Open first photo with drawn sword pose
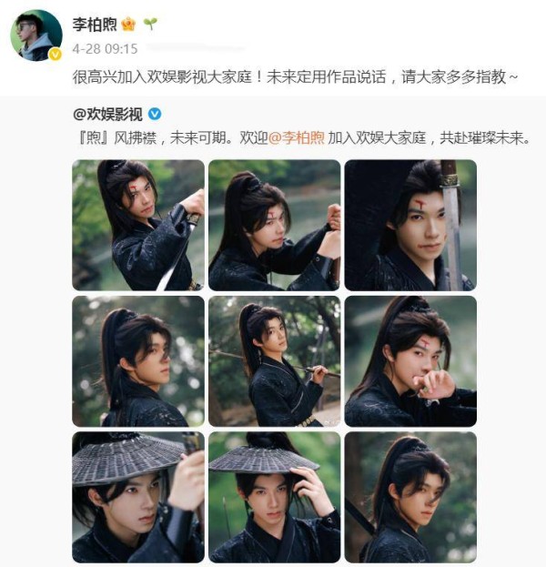This screenshot has height=567, width=546. tap(138, 225)
